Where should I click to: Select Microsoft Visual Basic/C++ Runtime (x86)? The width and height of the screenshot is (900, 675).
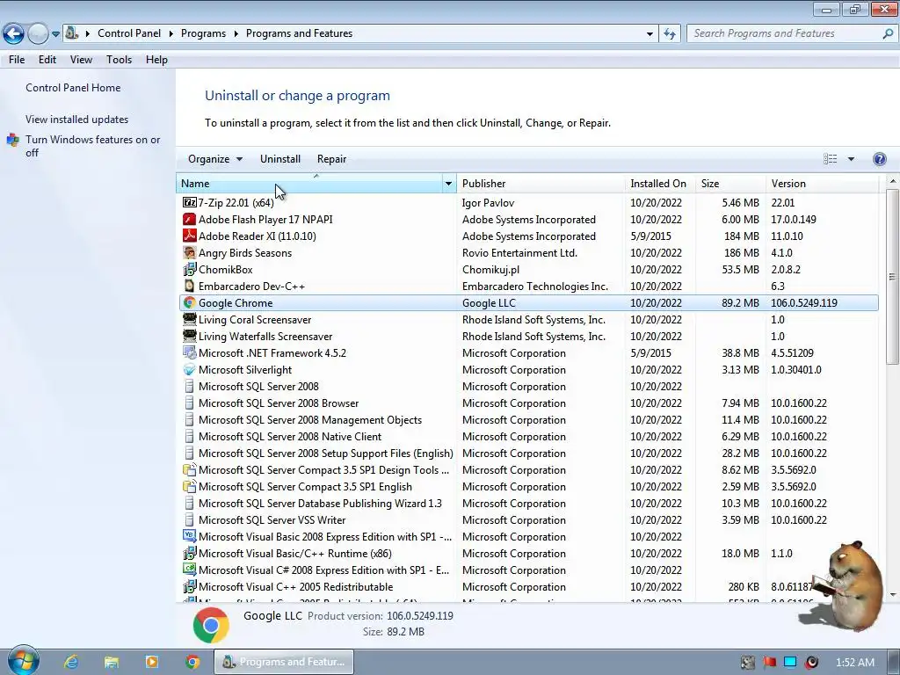pyautogui.click(x=528, y=554)
